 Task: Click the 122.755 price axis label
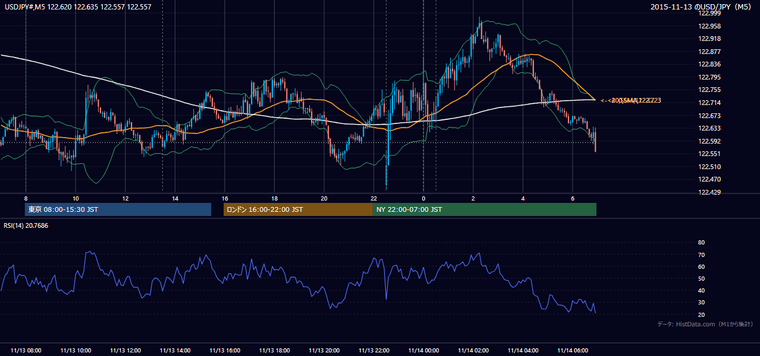click(710, 90)
